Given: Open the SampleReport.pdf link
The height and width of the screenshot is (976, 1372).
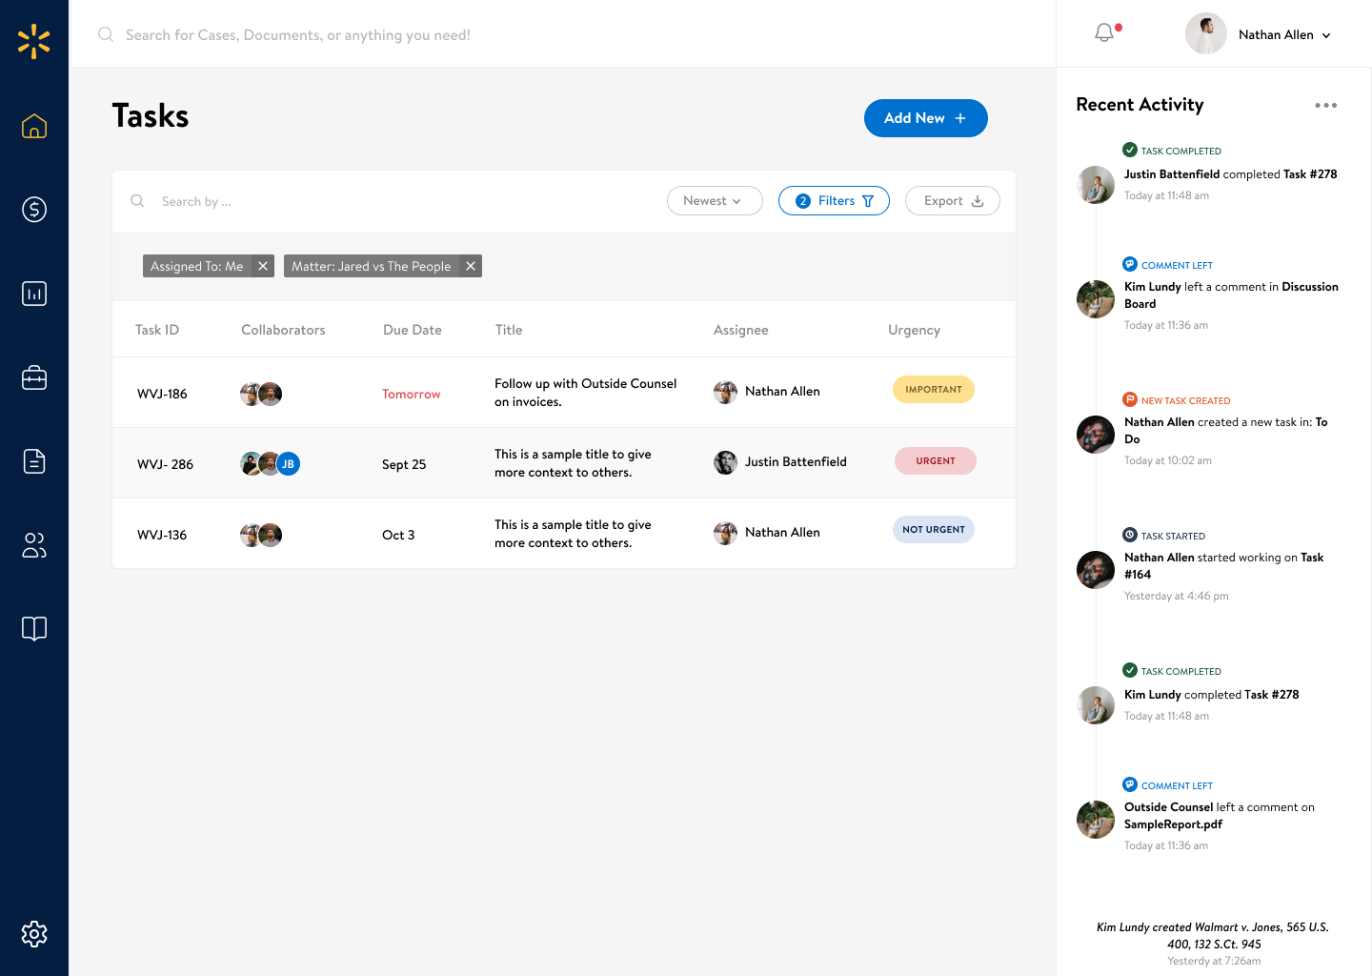Looking at the screenshot, I should coord(1173,824).
